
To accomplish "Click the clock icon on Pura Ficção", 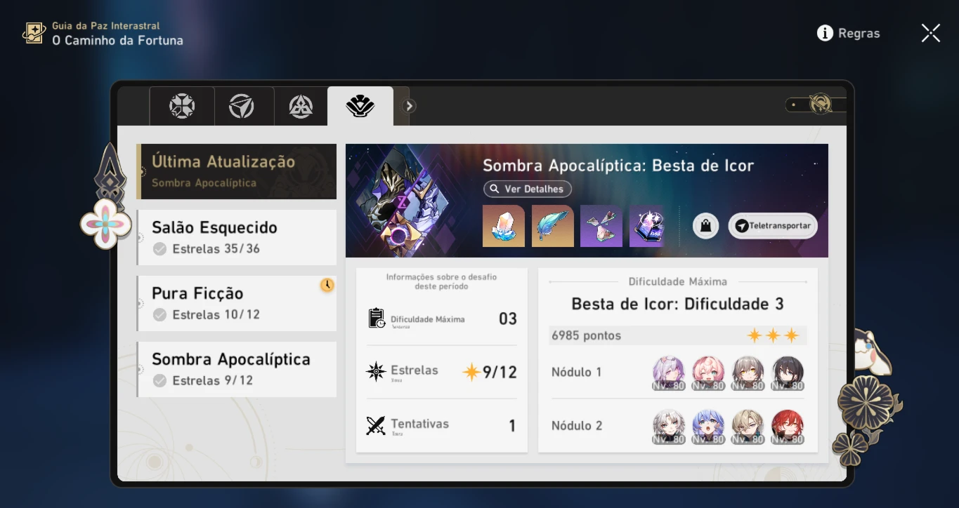I will pyautogui.click(x=327, y=285).
